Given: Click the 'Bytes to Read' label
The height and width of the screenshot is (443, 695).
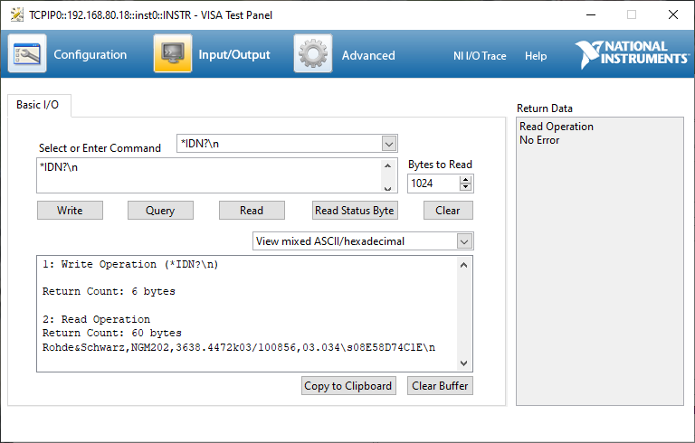Looking at the screenshot, I should click(x=440, y=165).
